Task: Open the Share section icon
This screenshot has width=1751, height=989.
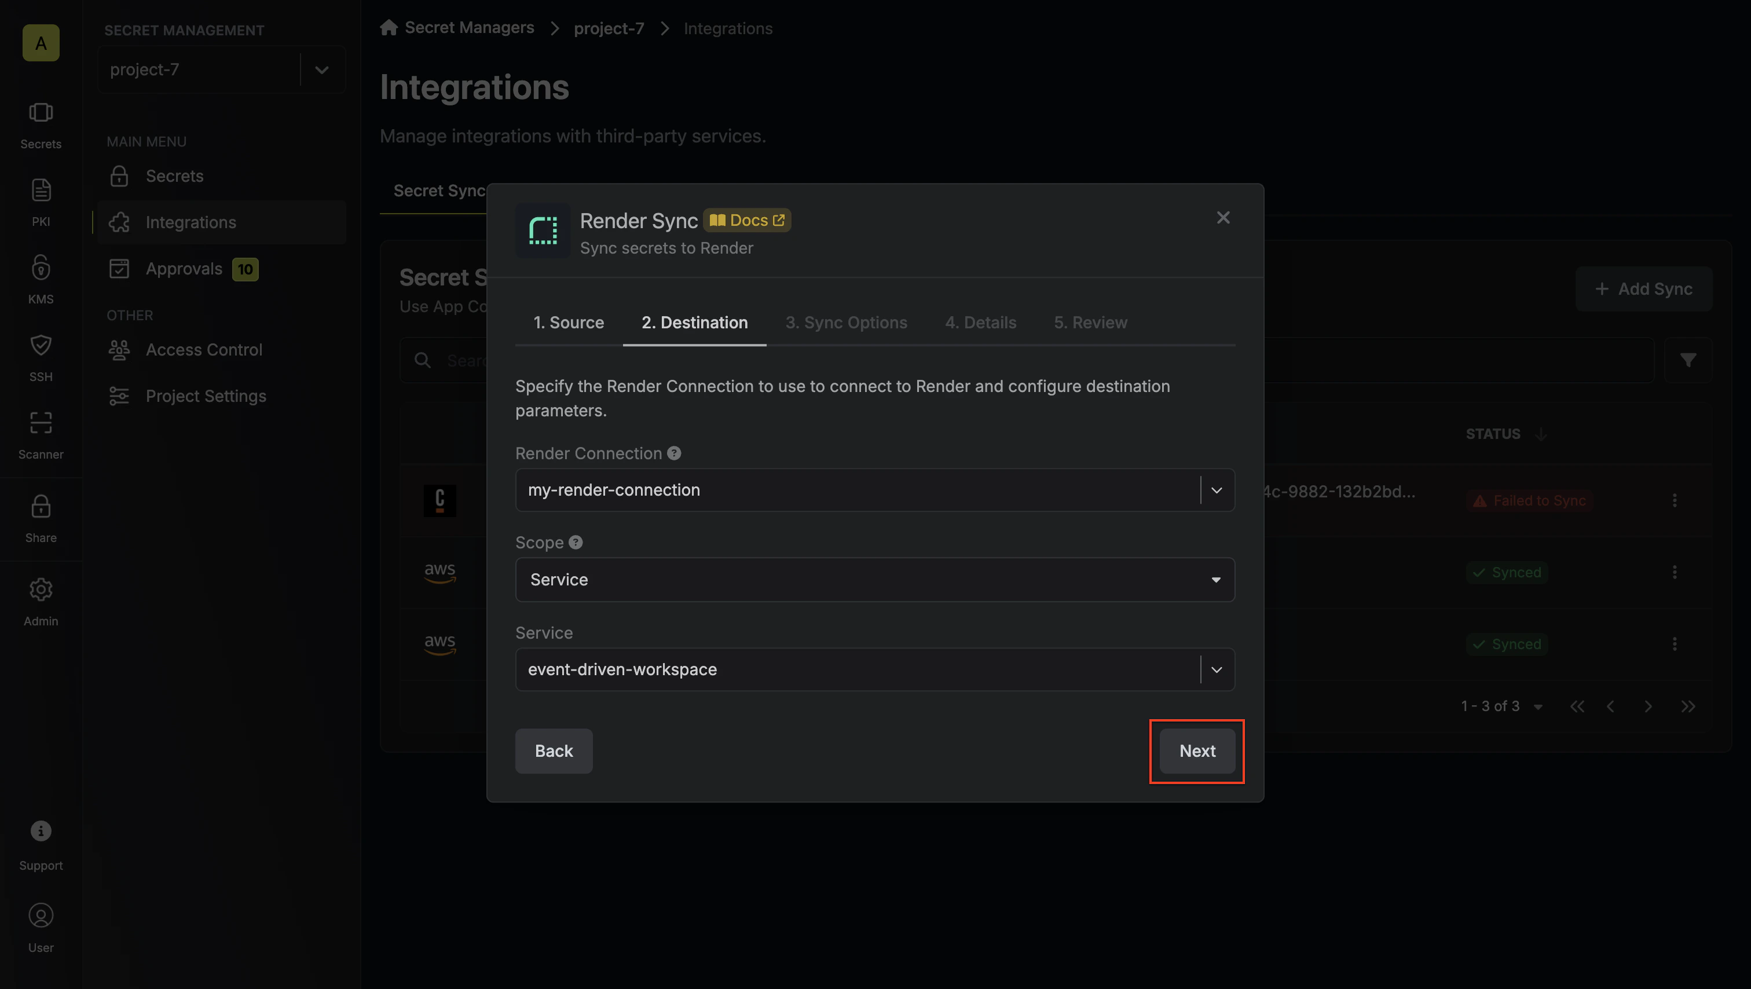Action: (41, 519)
